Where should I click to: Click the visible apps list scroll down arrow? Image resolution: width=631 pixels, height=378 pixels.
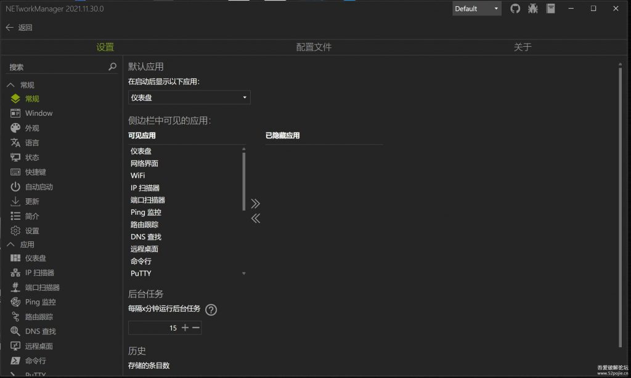(244, 273)
